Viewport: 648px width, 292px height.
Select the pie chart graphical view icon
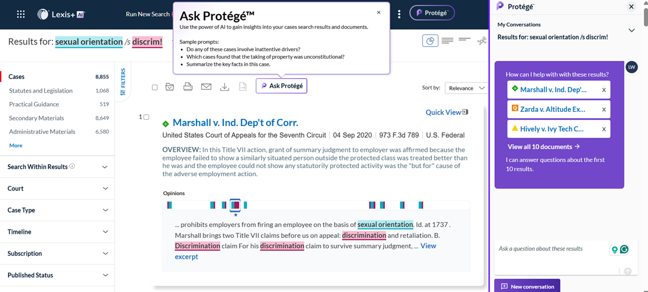(430, 41)
